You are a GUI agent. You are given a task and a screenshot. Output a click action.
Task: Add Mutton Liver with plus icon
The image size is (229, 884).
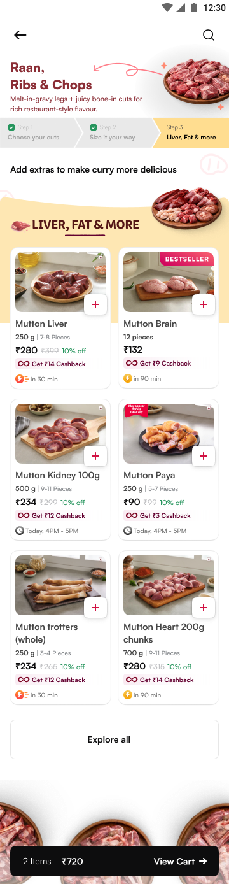point(95,304)
